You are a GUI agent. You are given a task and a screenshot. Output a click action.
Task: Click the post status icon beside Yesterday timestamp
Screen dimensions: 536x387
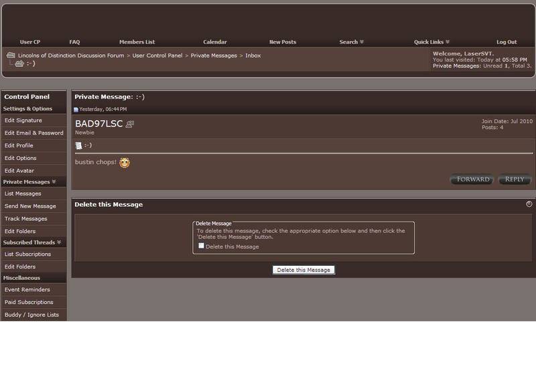pos(76,109)
